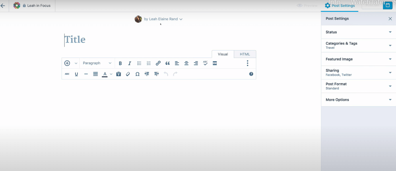Insert the Read More tag
The width and height of the screenshot is (396, 171).
click(x=215, y=63)
